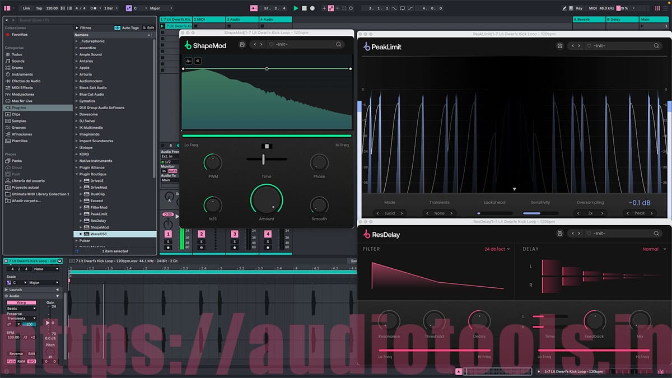Favorite the PeakLimit preset with the heart icon
Viewport: 672px width, 378px height.
589,46
